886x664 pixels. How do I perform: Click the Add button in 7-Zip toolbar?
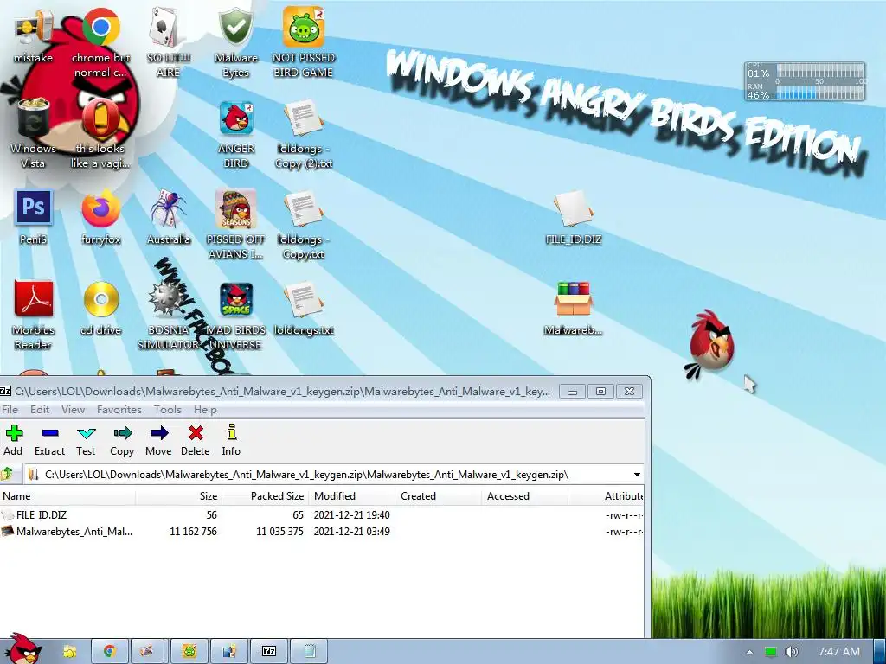click(13, 440)
